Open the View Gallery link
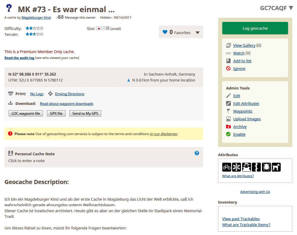 pos(244,45)
